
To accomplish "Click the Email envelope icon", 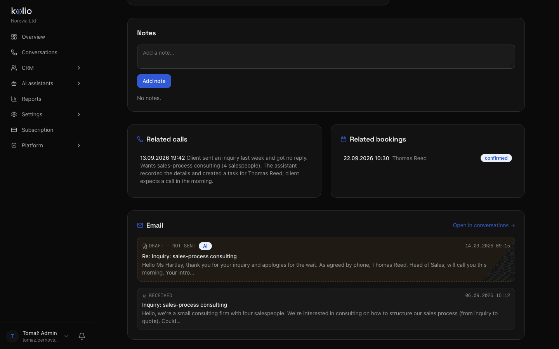I will [140, 225].
